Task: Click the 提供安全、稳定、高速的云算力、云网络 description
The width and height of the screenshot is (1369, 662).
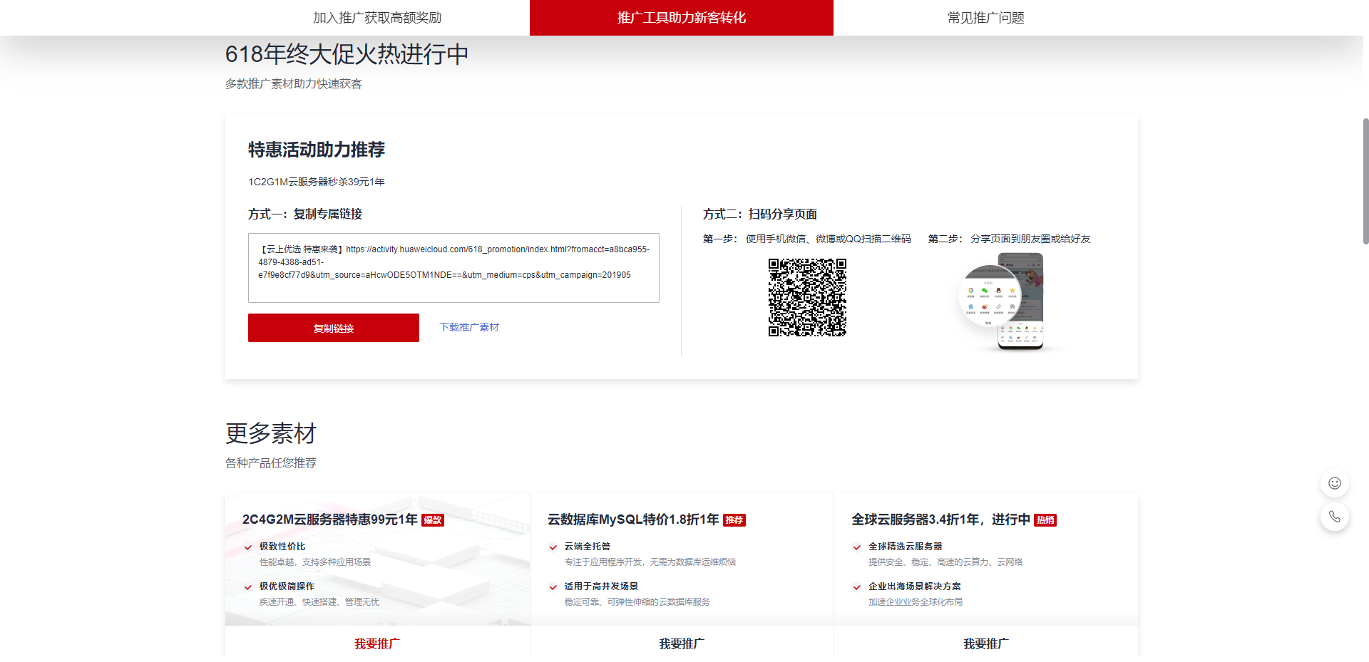Action: pos(945,562)
